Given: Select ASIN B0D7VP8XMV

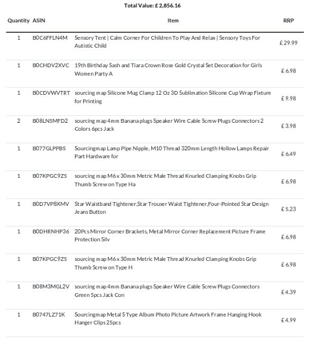Looking at the screenshot, I should pos(51,204).
